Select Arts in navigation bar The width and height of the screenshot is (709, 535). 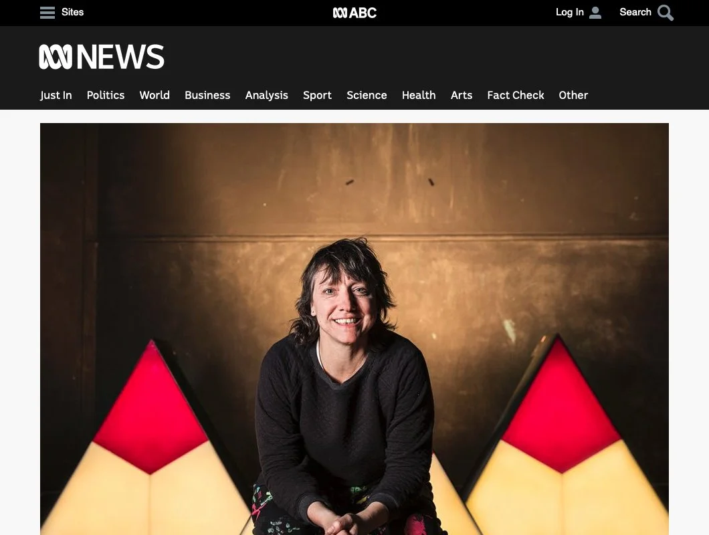(x=462, y=95)
